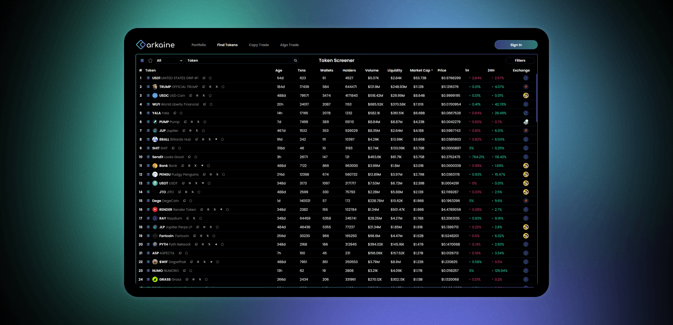
Task: Open the Algo Trade tab
Action: tap(290, 45)
